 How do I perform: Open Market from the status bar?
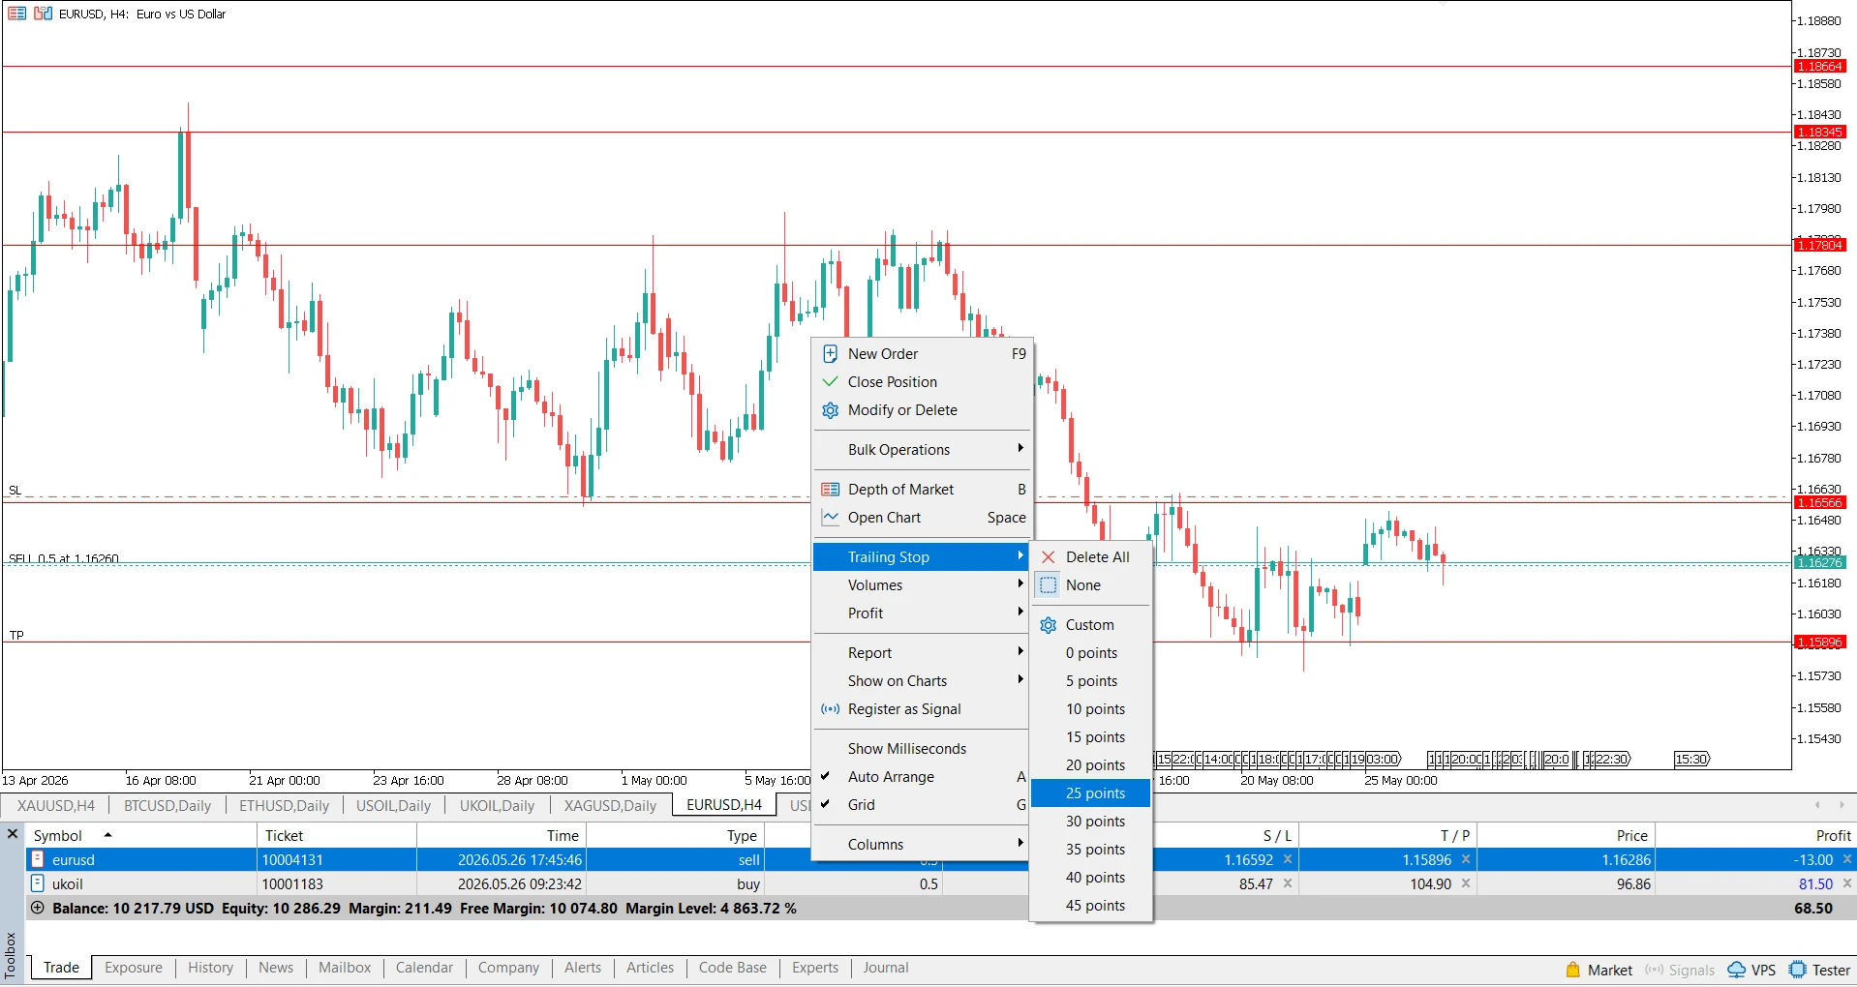click(1598, 970)
